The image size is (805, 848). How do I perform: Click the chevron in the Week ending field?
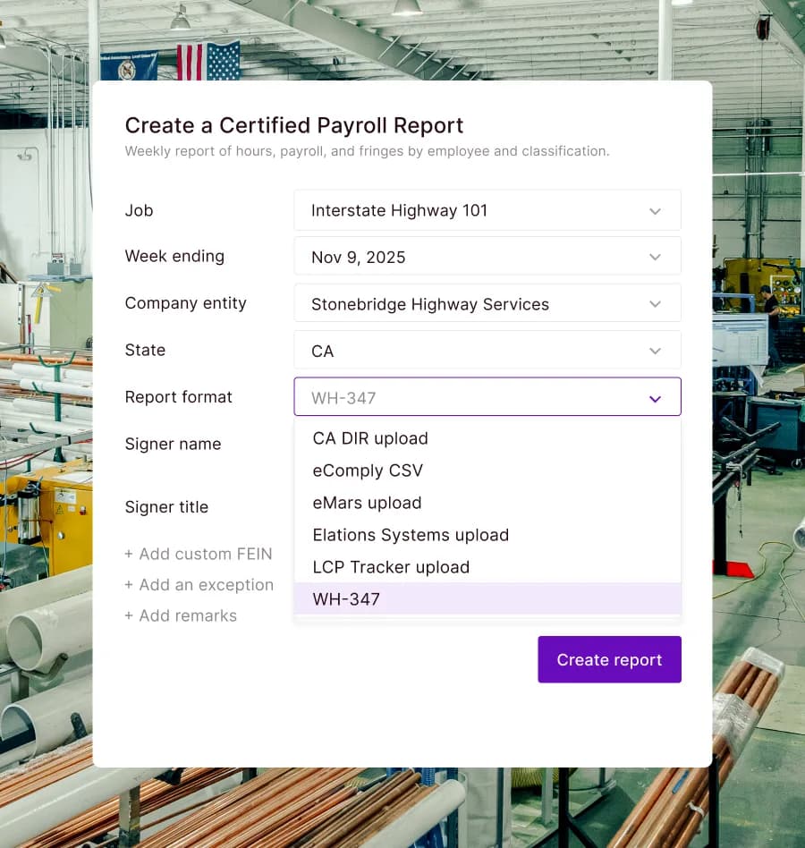[656, 257]
